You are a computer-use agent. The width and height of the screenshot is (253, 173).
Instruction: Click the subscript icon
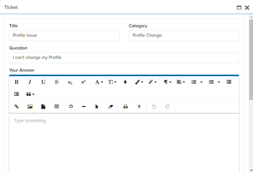[x=70, y=82]
